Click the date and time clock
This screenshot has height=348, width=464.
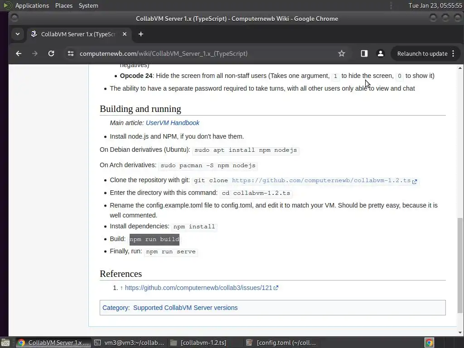click(435, 5)
